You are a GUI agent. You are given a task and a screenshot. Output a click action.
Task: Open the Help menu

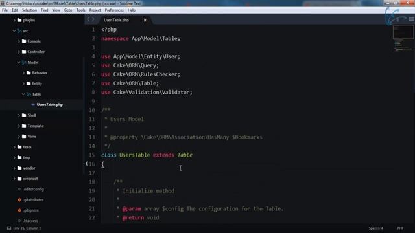pyautogui.click(x=132, y=10)
